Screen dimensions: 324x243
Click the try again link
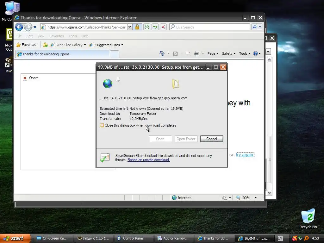coord(245,155)
